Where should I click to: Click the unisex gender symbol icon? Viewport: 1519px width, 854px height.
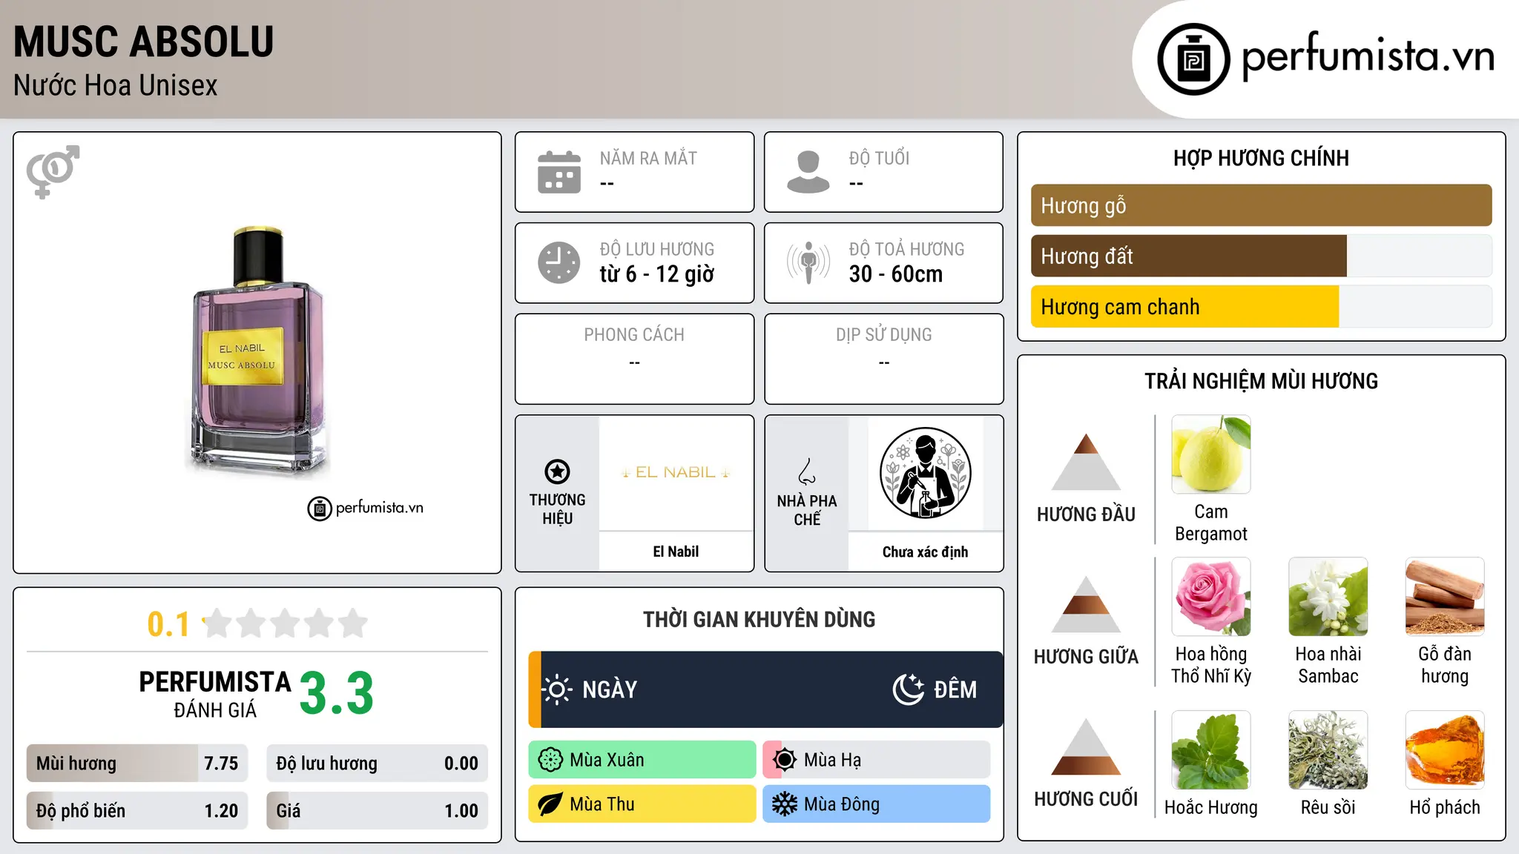pyautogui.click(x=53, y=172)
